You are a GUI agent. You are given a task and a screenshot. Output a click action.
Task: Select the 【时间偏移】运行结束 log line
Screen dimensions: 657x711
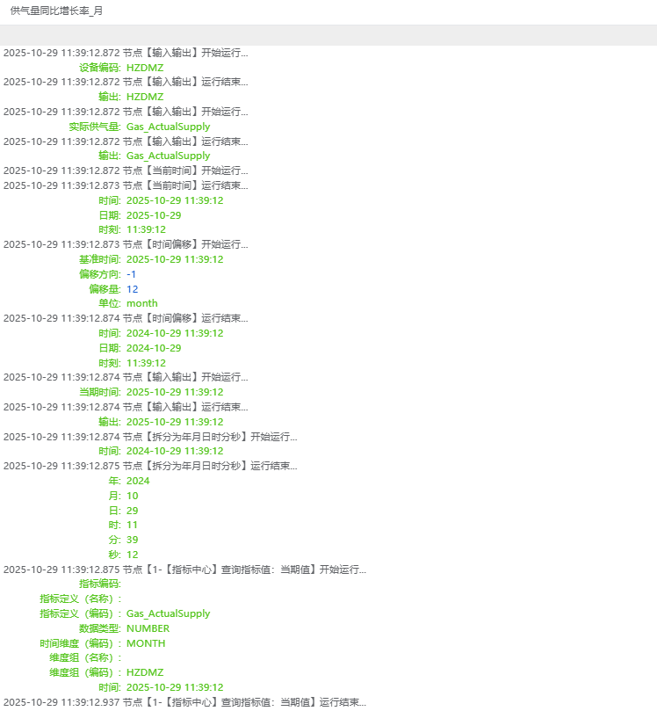[126, 318]
